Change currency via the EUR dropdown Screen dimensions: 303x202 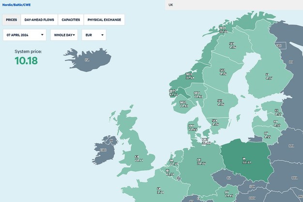(x=95, y=35)
